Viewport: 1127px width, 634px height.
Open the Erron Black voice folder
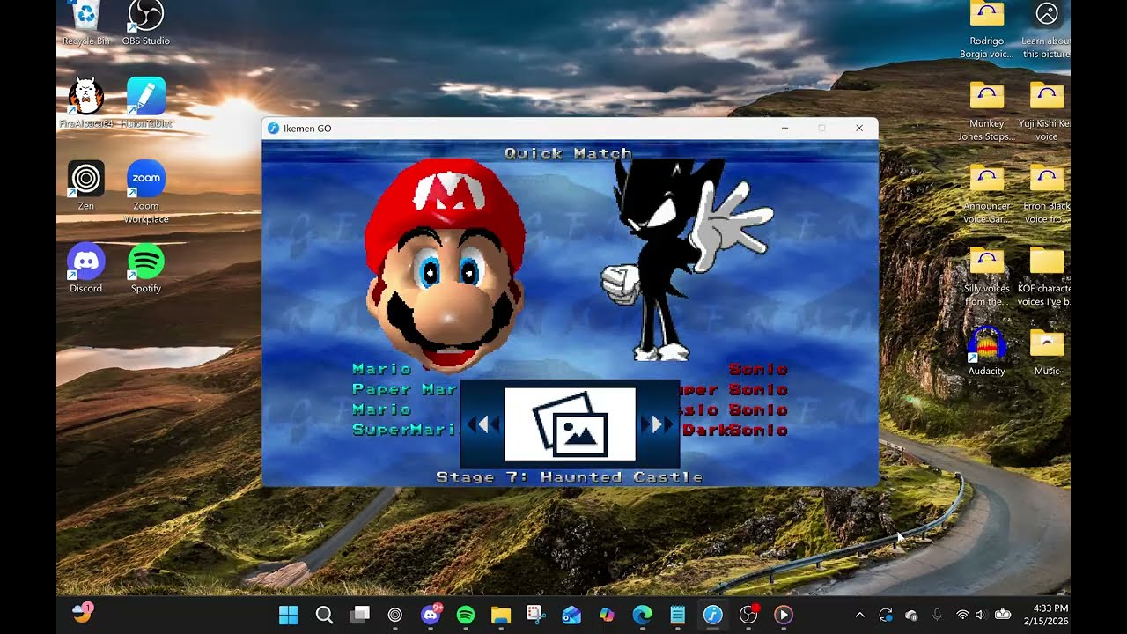tap(1046, 194)
